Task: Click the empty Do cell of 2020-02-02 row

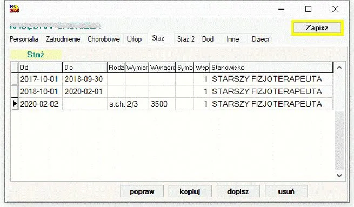Action: (85, 104)
